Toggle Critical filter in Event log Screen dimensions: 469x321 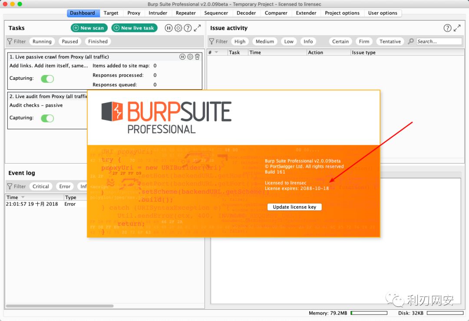click(x=41, y=187)
